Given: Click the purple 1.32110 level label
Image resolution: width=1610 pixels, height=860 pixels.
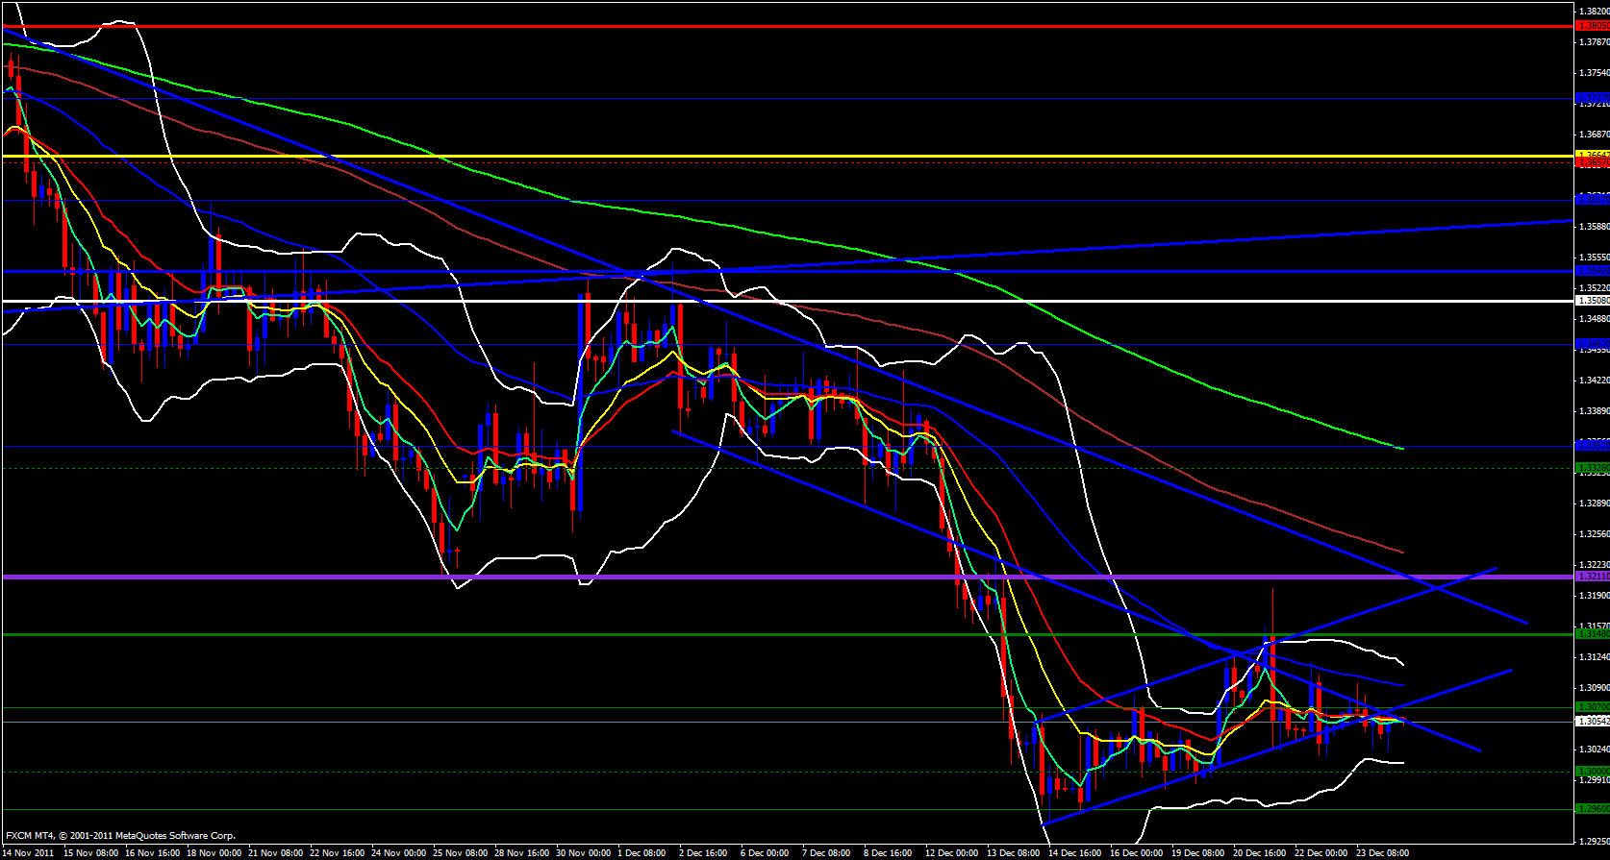Looking at the screenshot, I should coord(1592,577).
